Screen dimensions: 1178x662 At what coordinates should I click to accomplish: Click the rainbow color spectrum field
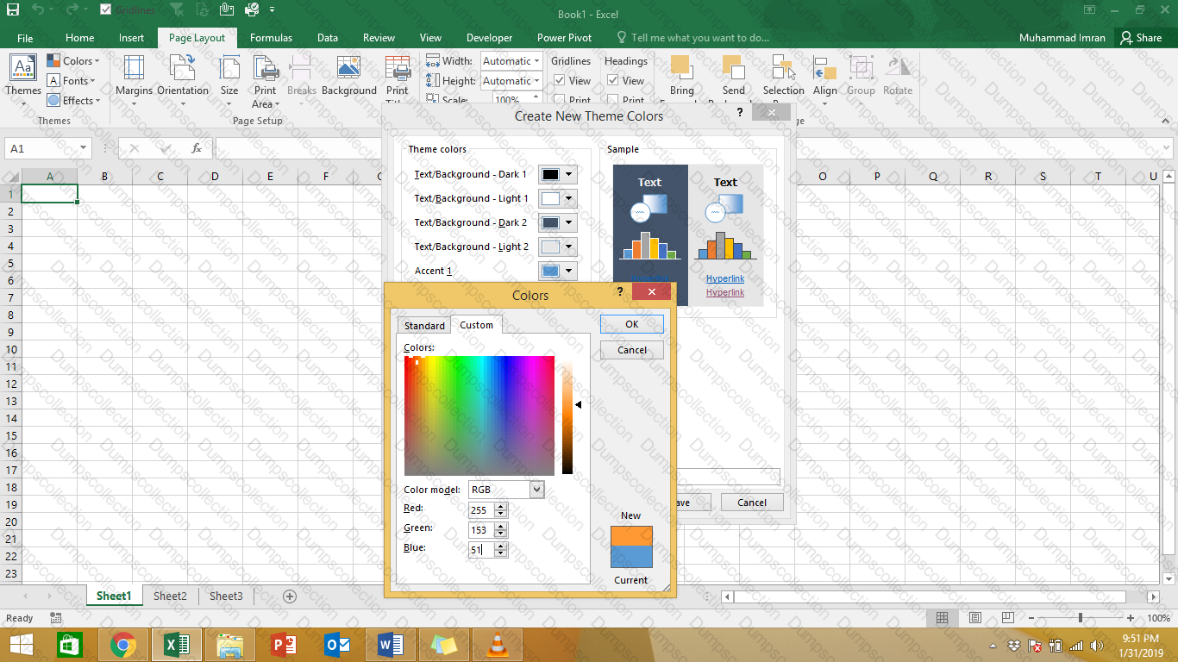479,415
